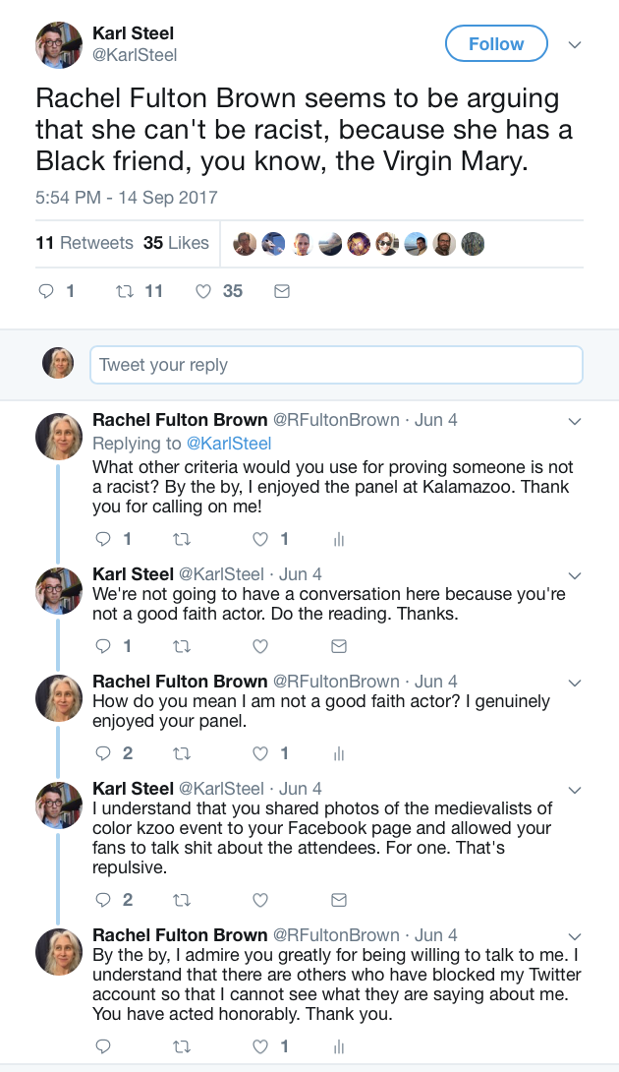Expand the main tweet options chevron
The height and width of the screenshot is (1072, 619).
click(x=576, y=45)
